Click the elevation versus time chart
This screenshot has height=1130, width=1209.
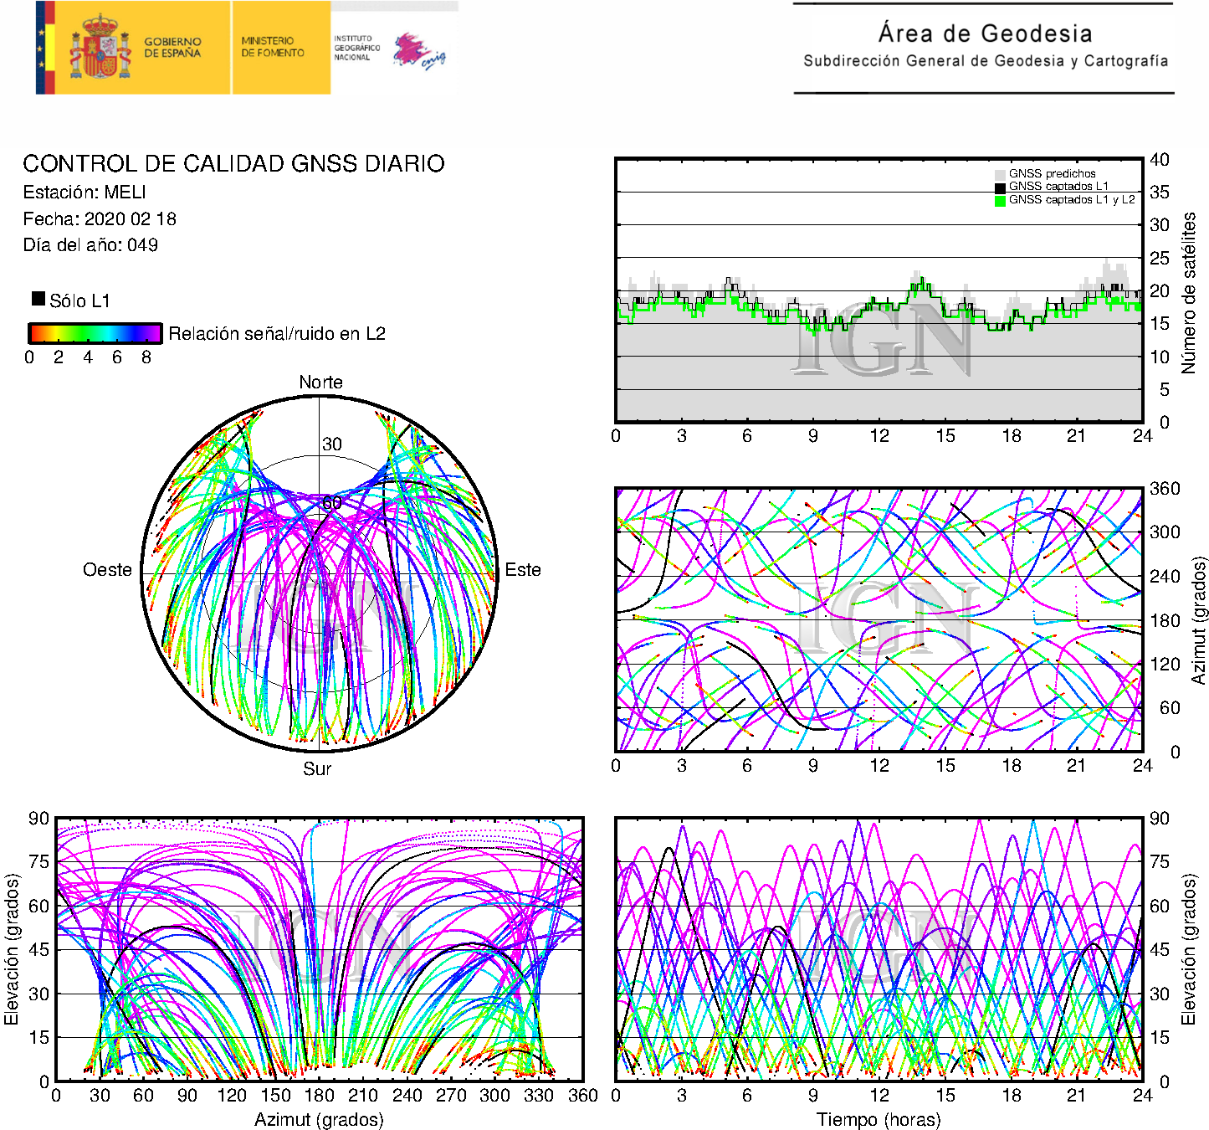point(879,949)
